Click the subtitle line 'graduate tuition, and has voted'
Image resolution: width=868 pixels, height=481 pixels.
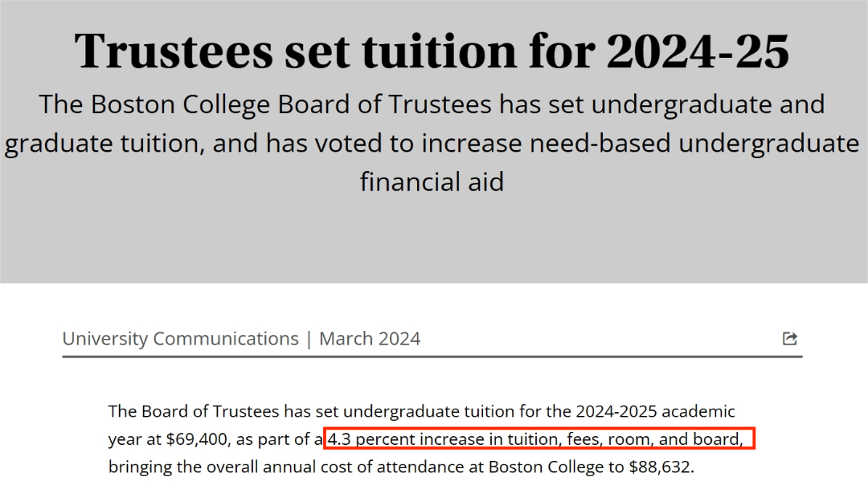432,143
